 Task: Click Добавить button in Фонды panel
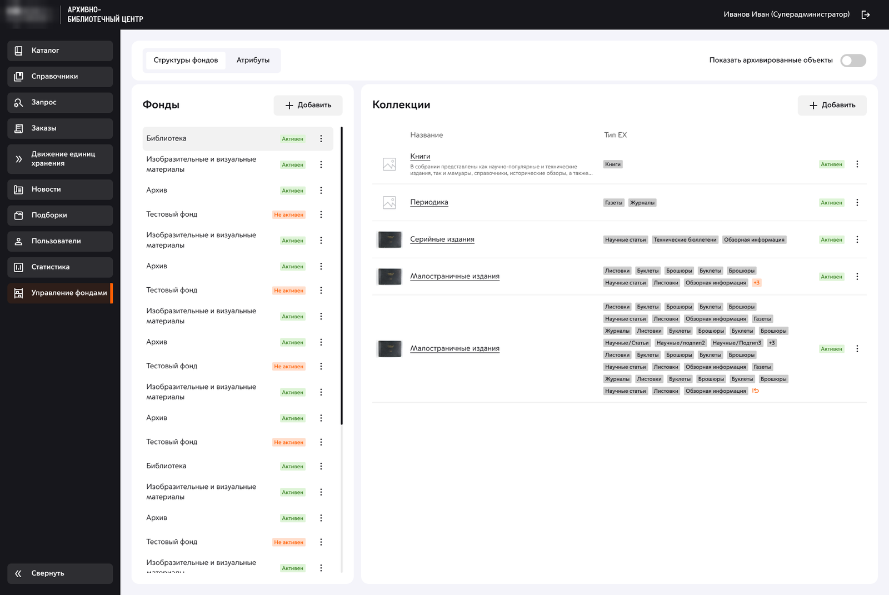(308, 105)
